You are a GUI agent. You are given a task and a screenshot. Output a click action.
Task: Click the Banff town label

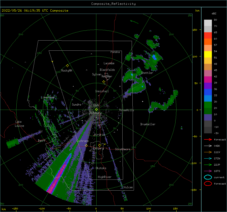pyautogui.click(x=42, y=140)
